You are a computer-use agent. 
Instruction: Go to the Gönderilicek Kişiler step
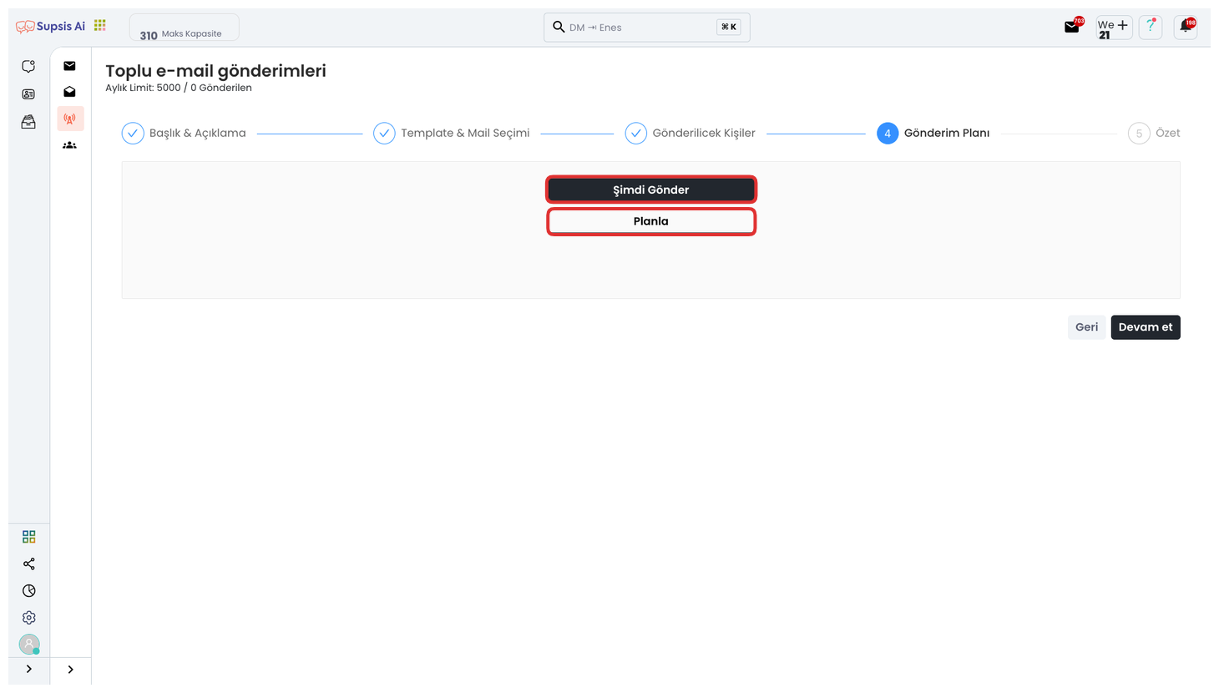[690, 133]
